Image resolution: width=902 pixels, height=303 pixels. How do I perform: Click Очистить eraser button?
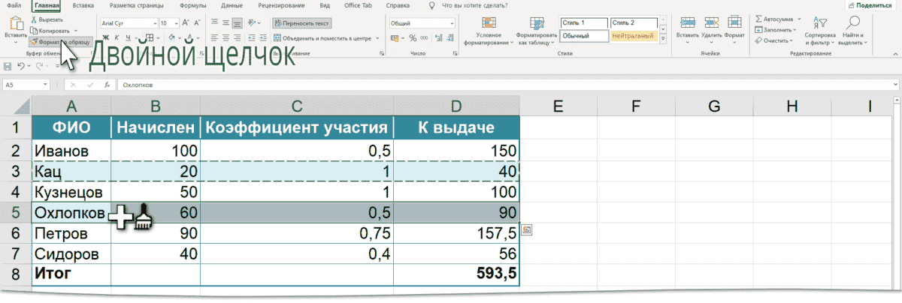pyautogui.click(x=773, y=40)
